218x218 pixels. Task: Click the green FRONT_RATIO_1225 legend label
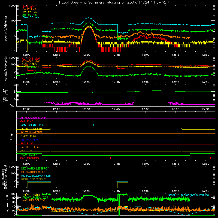coord(35,198)
